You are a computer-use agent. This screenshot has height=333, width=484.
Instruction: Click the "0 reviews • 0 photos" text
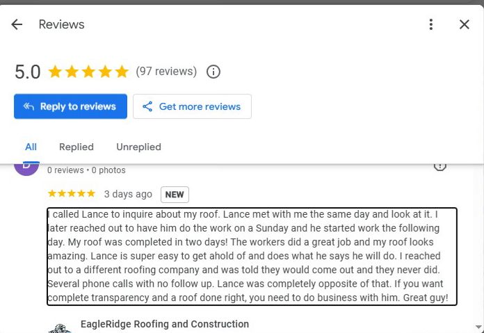tap(86, 170)
